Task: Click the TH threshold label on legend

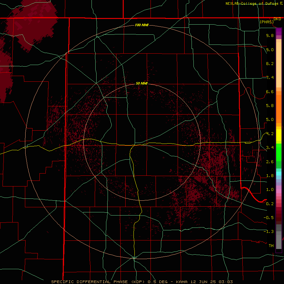Action: click(x=271, y=246)
